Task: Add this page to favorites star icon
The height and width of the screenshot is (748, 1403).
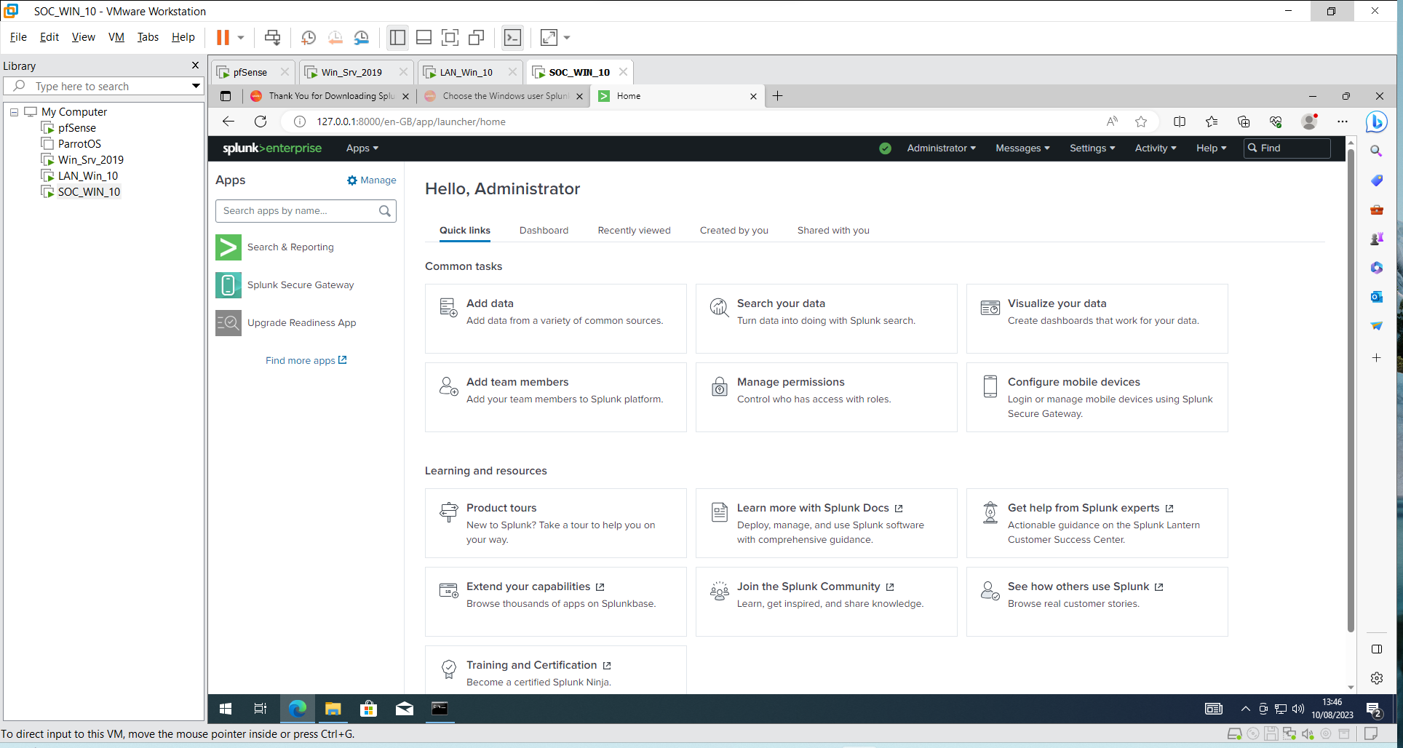Action: click(1141, 122)
